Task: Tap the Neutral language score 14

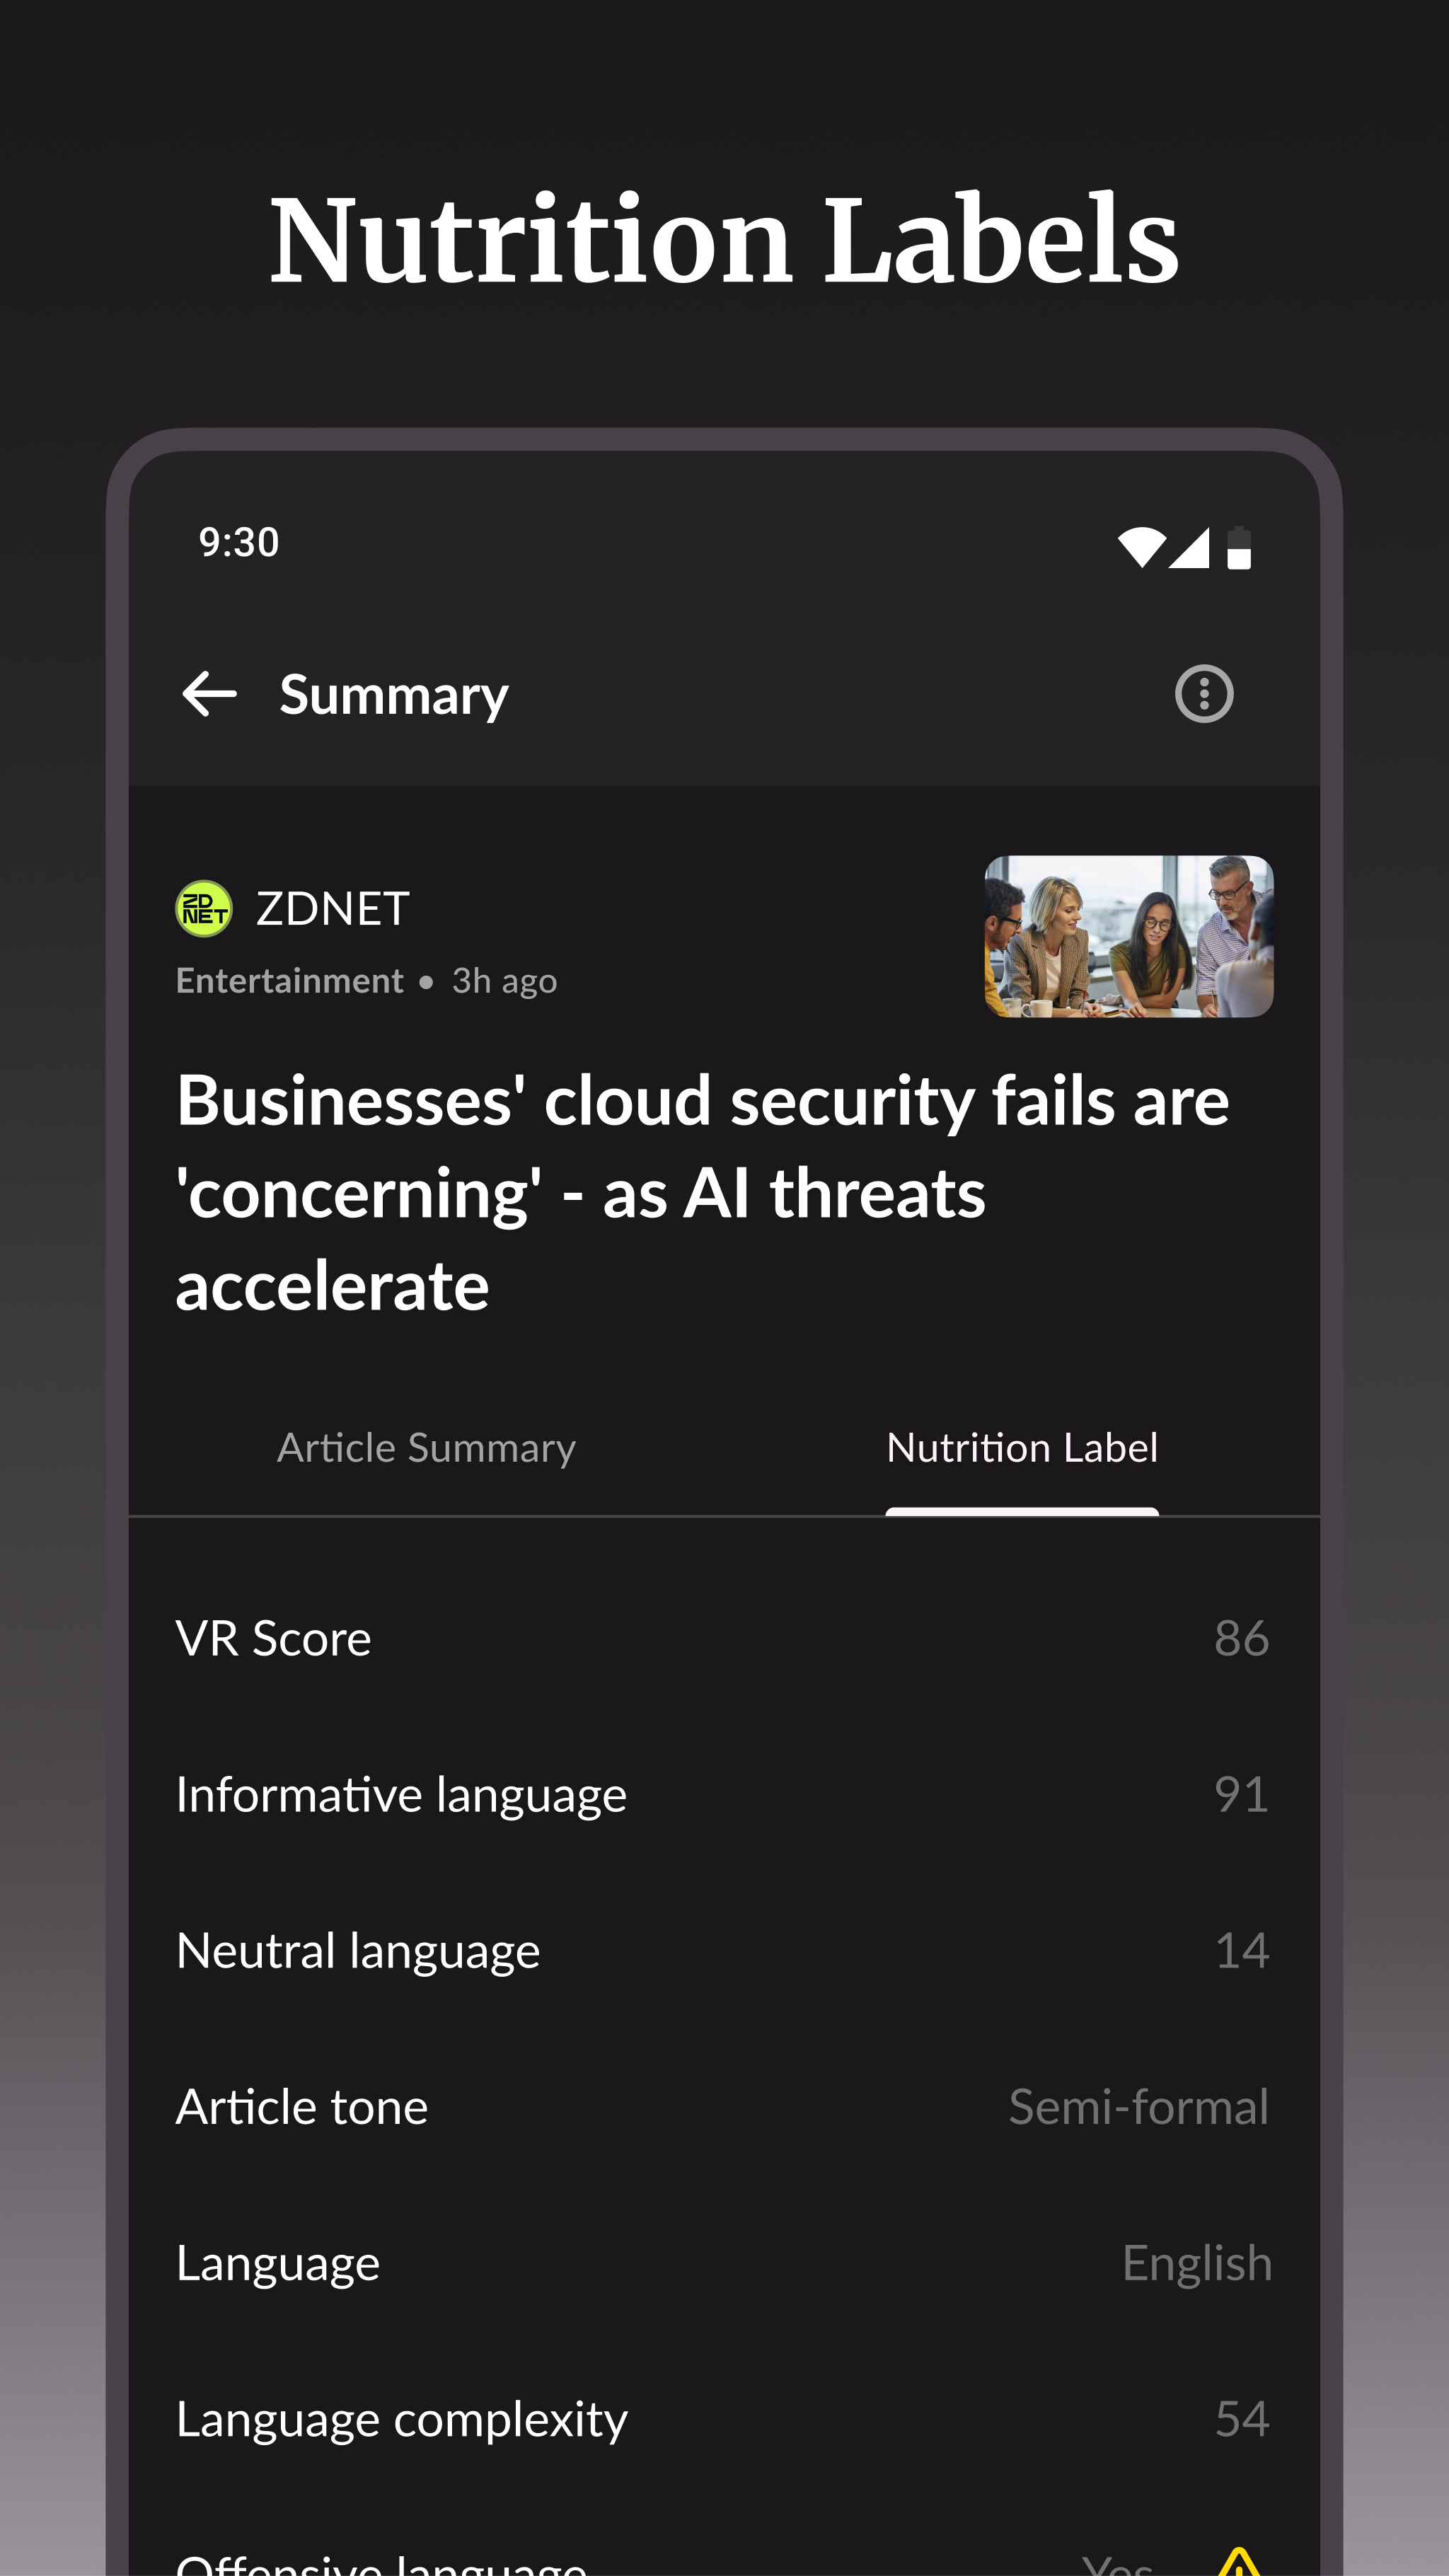Action: 1241,1950
